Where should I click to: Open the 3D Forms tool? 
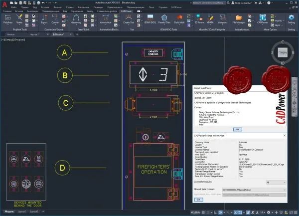199,19
